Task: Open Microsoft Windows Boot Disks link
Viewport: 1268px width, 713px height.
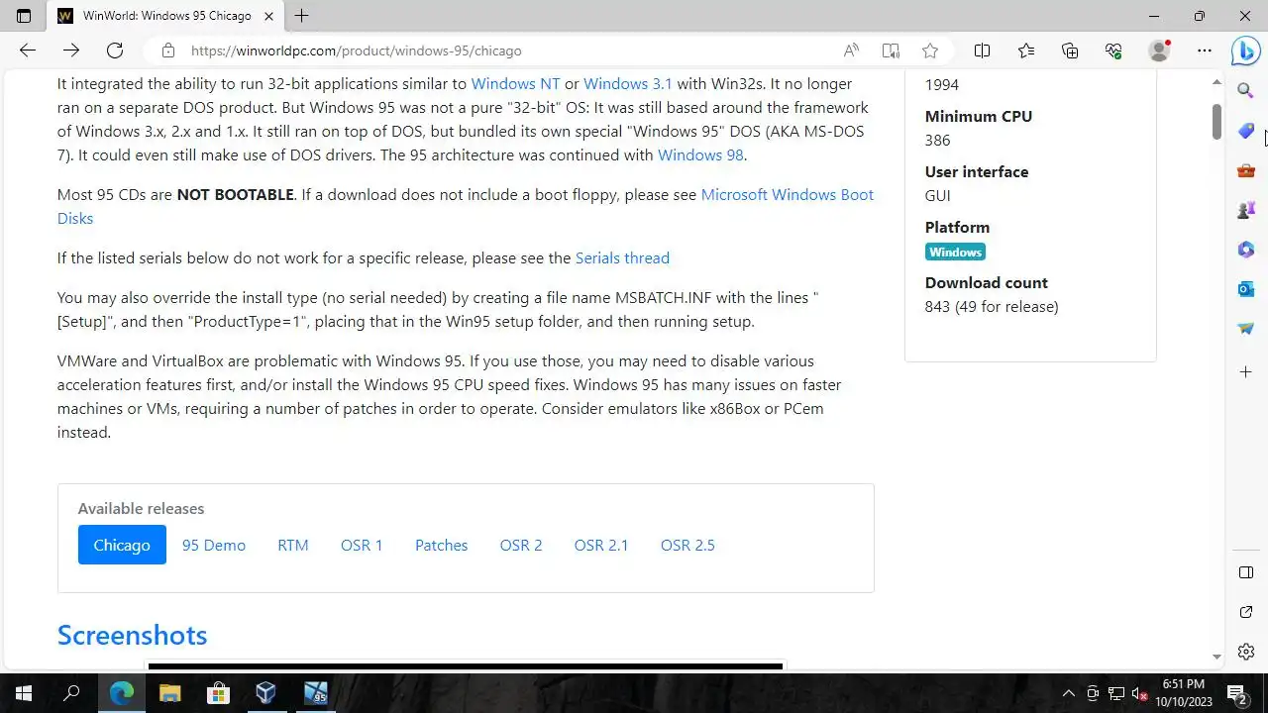Action: coord(787,195)
